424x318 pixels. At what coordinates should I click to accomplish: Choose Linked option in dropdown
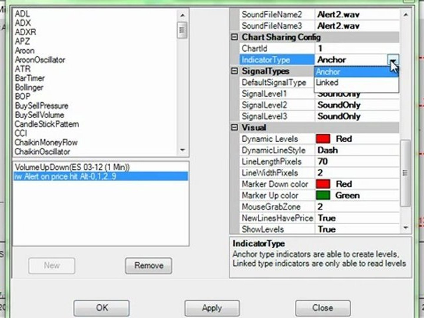[356, 82]
